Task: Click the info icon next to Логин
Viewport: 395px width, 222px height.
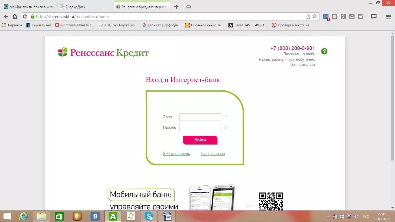Action: point(226,117)
